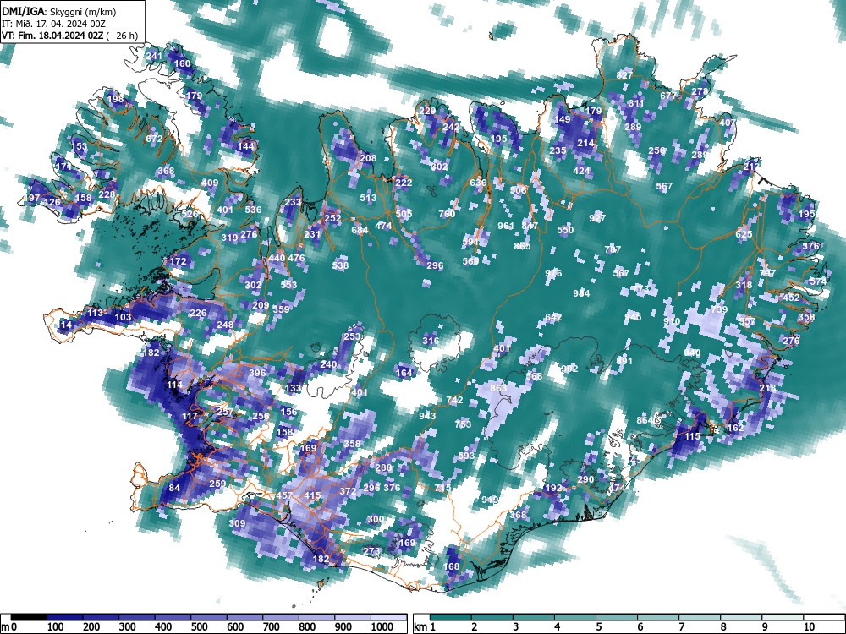The image size is (846, 634).
Task: Click the value '739' in the east
Action: (718, 309)
